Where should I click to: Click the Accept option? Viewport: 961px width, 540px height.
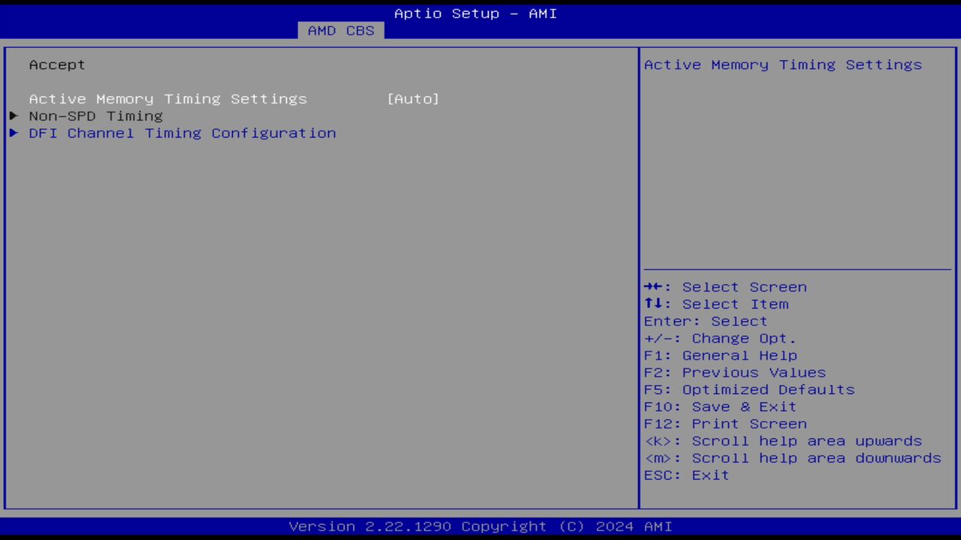[57, 64]
